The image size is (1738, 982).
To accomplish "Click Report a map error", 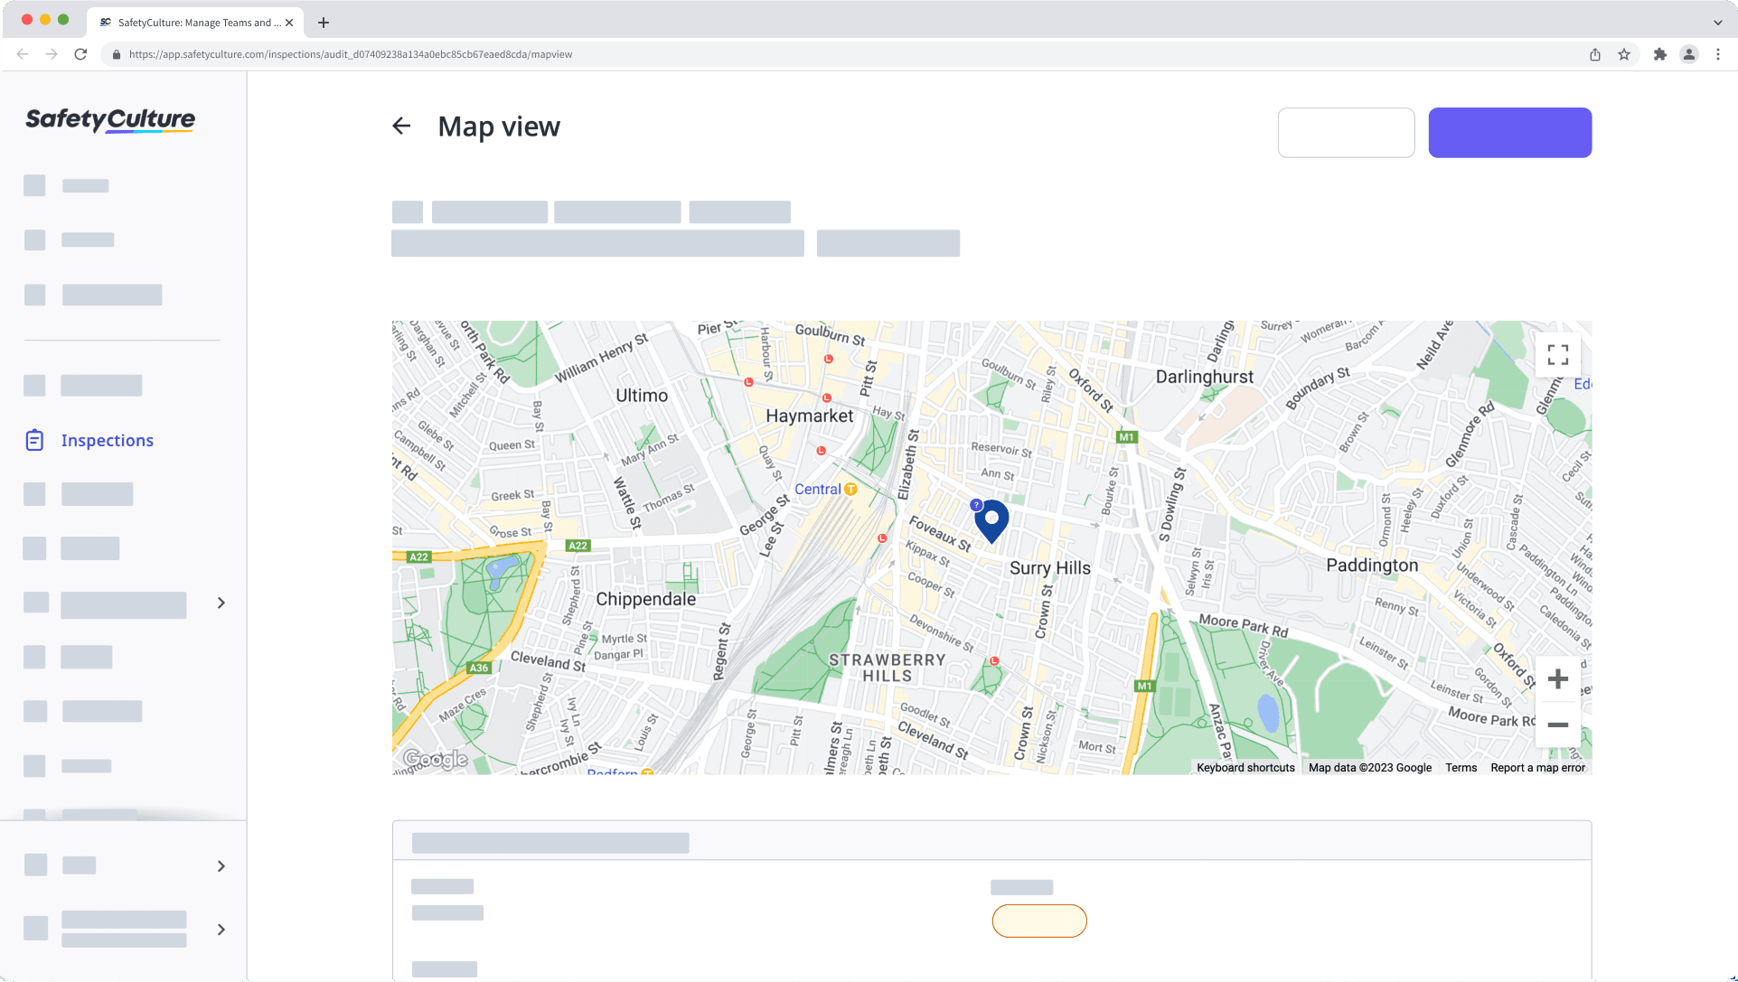I will pos(1537,767).
